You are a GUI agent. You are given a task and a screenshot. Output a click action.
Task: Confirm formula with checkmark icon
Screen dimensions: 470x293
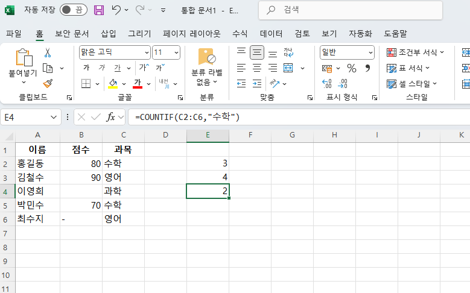95,117
